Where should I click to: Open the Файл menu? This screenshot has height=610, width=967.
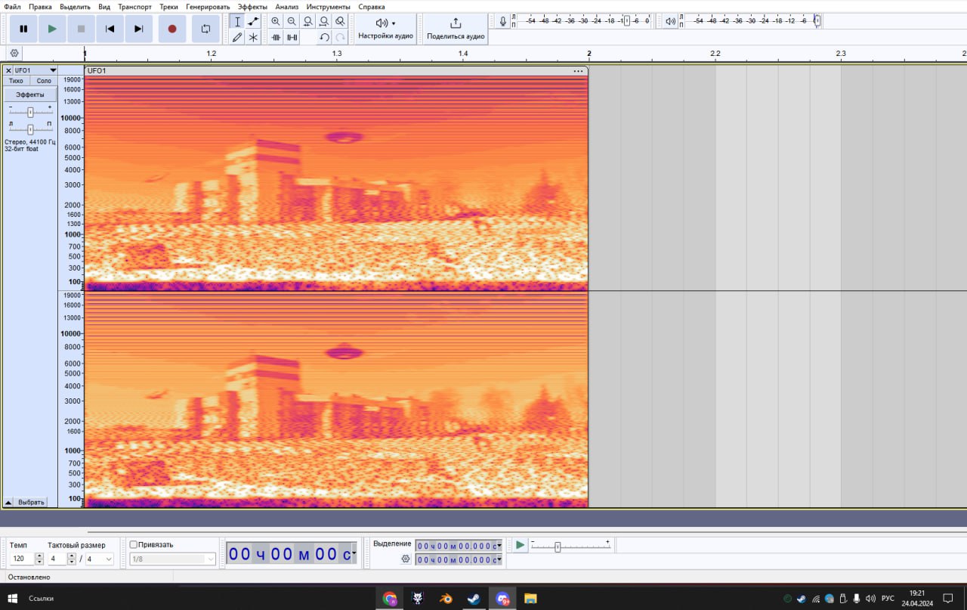[12, 7]
